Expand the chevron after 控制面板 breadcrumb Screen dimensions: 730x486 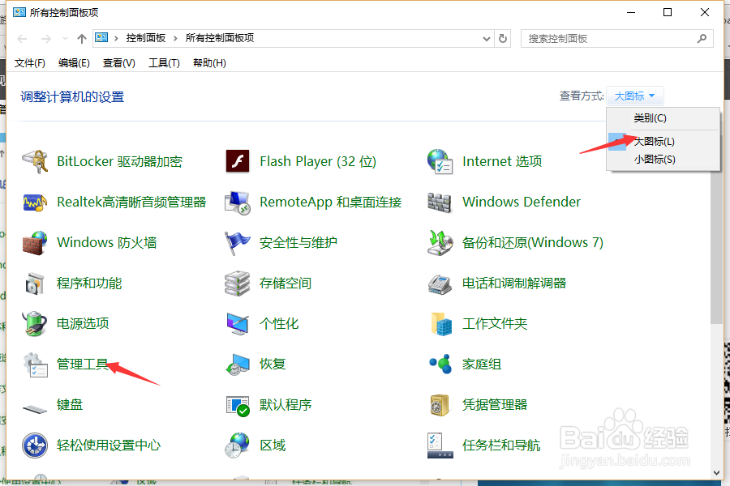175,38
